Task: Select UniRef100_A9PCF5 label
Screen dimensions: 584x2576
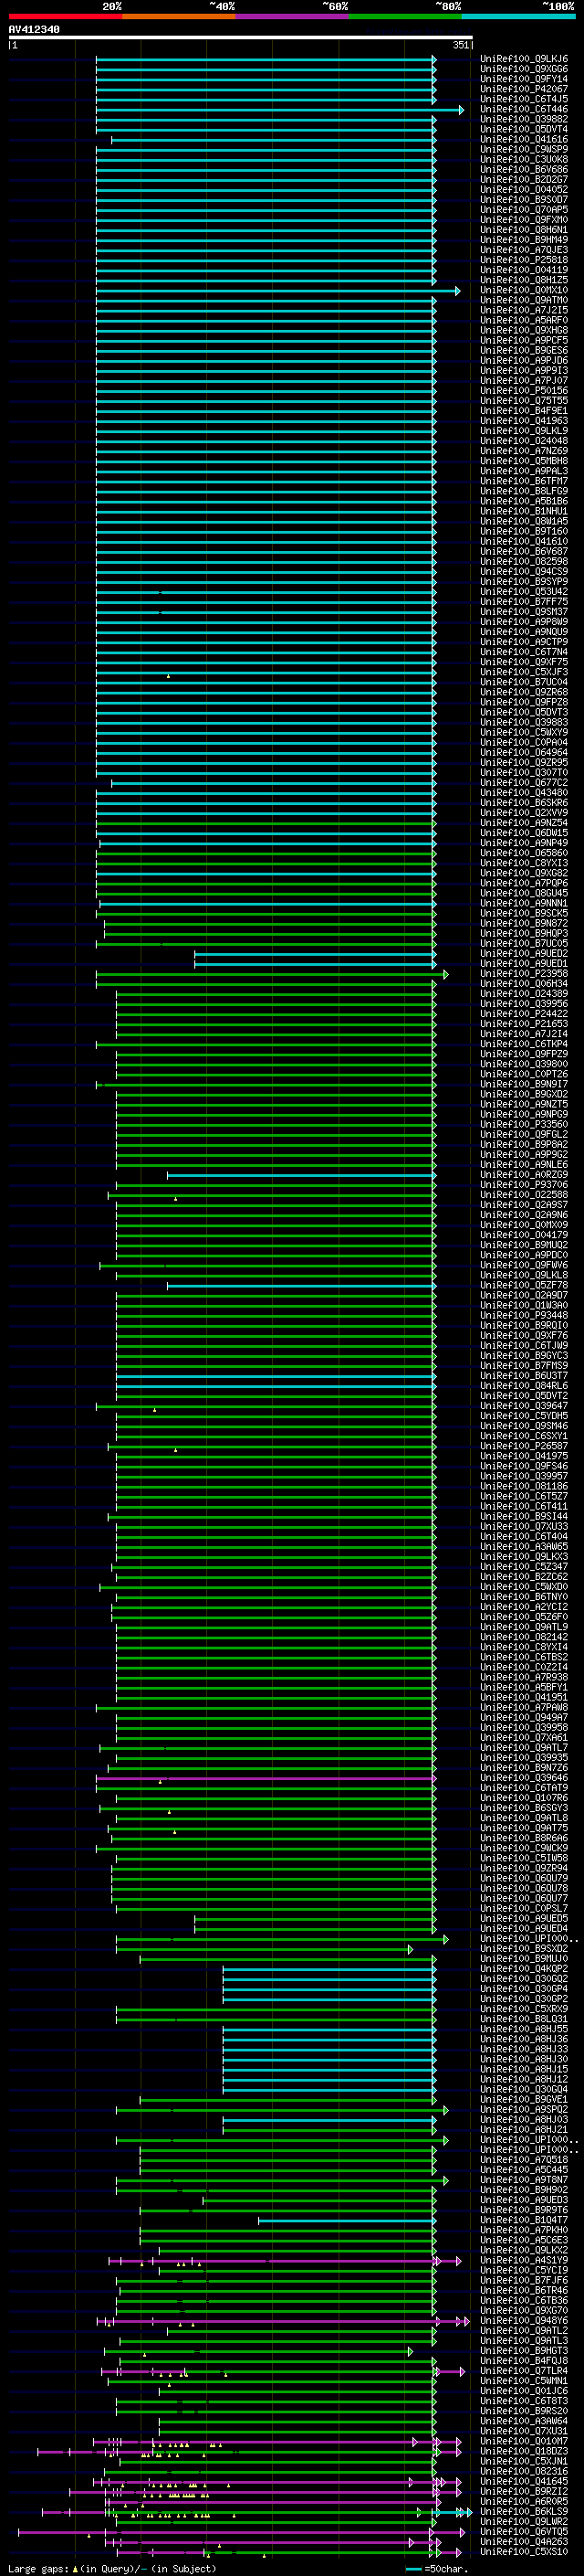Action: point(524,341)
